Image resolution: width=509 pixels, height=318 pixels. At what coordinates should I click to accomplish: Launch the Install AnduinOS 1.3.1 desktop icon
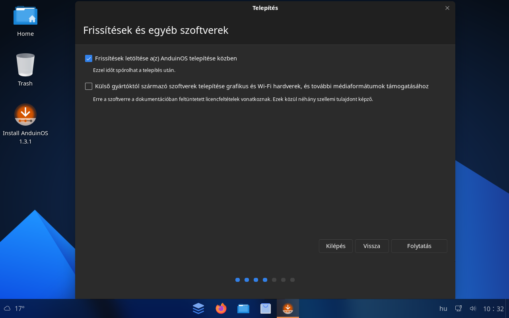(25, 124)
